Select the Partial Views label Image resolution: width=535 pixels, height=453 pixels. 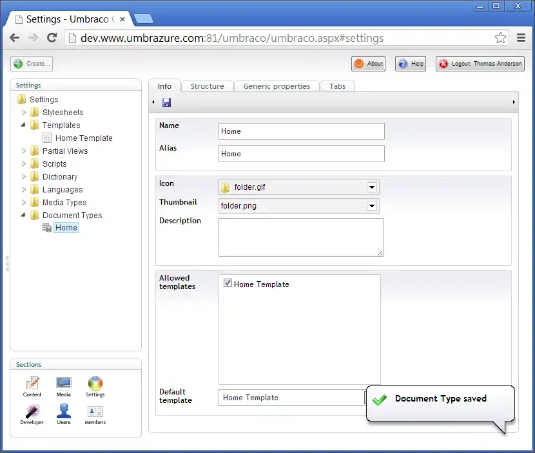point(65,151)
